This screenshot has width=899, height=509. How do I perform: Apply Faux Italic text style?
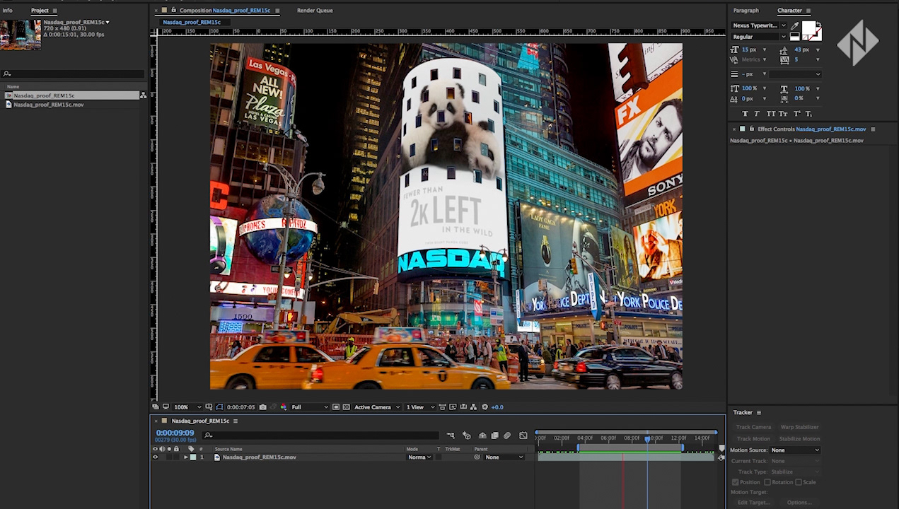757,114
